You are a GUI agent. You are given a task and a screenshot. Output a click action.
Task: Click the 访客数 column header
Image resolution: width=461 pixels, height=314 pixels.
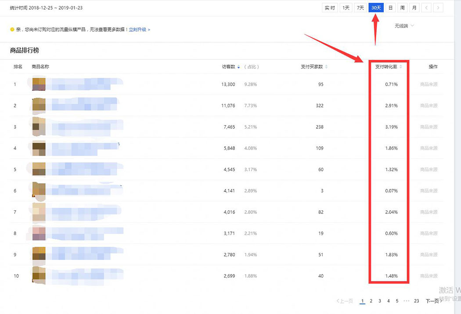228,67
